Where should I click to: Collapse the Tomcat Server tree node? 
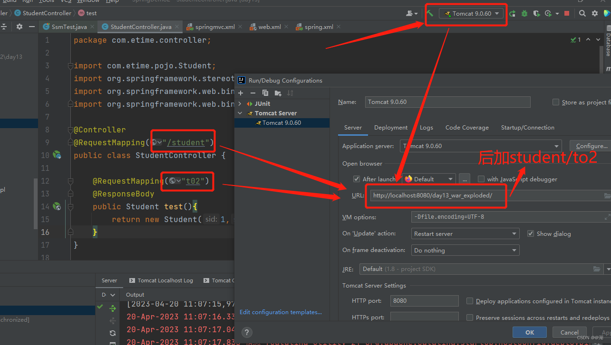coord(240,113)
